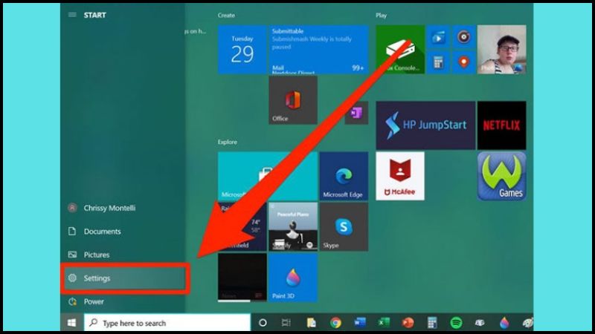Open the Weather tile showing 74°
Image resolution: width=595 pixels, height=334 pixels.
coord(242,226)
